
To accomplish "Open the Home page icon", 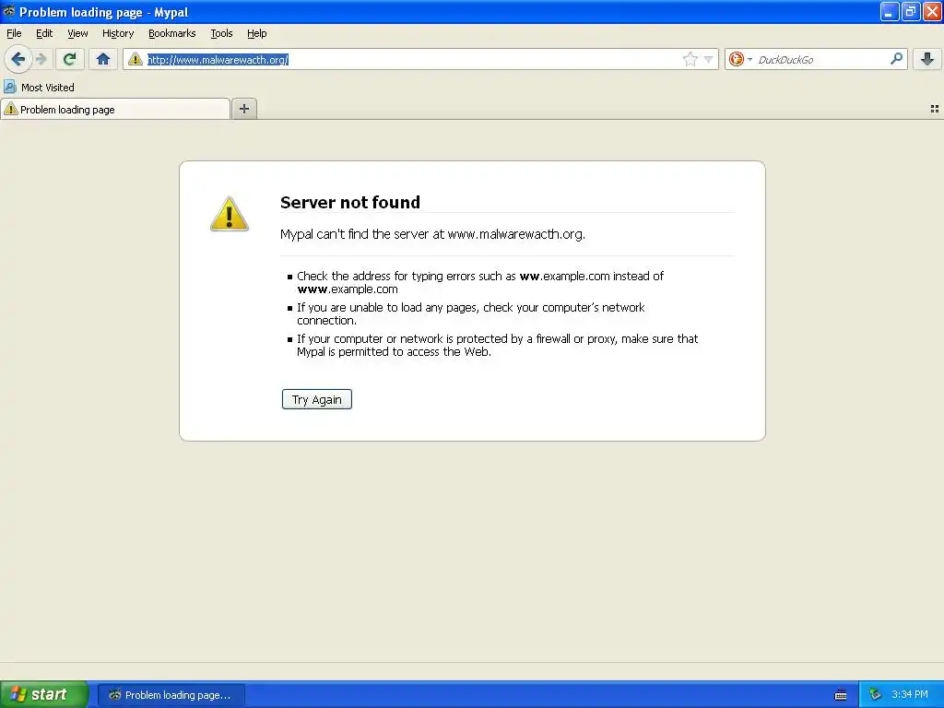I will tap(103, 59).
